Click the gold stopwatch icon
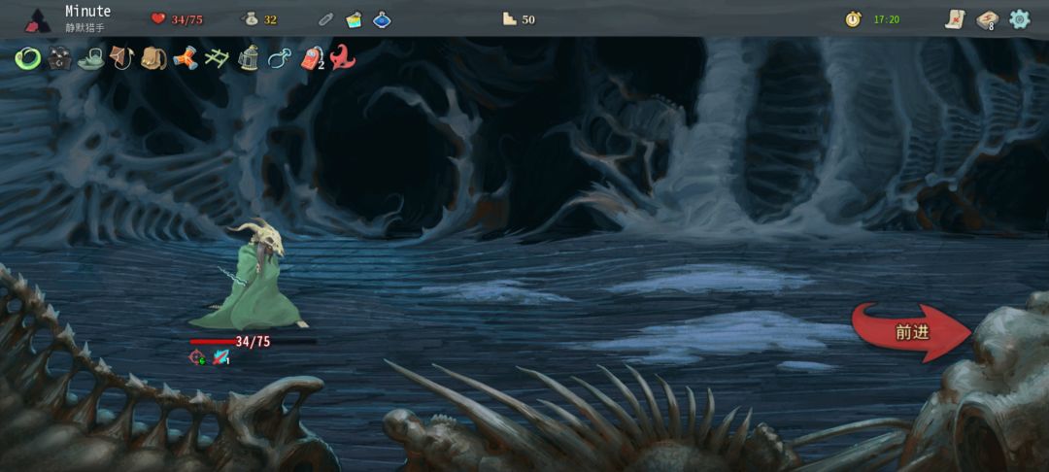 [853, 19]
